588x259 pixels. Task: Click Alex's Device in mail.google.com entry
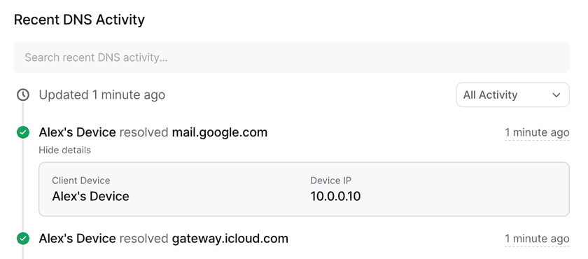coord(77,132)
